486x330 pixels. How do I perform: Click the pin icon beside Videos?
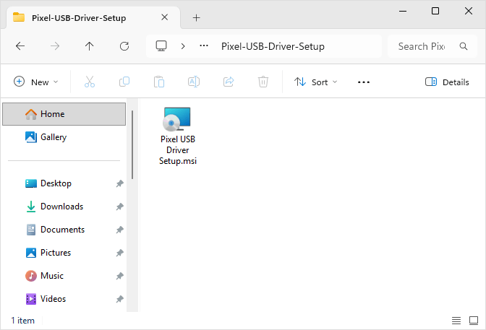click(119, 299)
